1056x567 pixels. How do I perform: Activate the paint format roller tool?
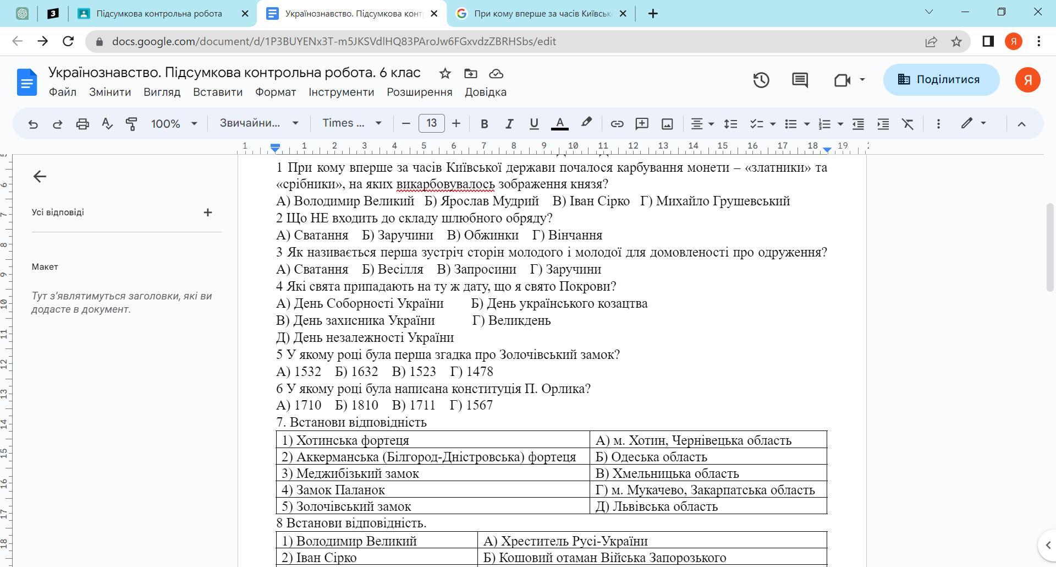pos(131,124)
